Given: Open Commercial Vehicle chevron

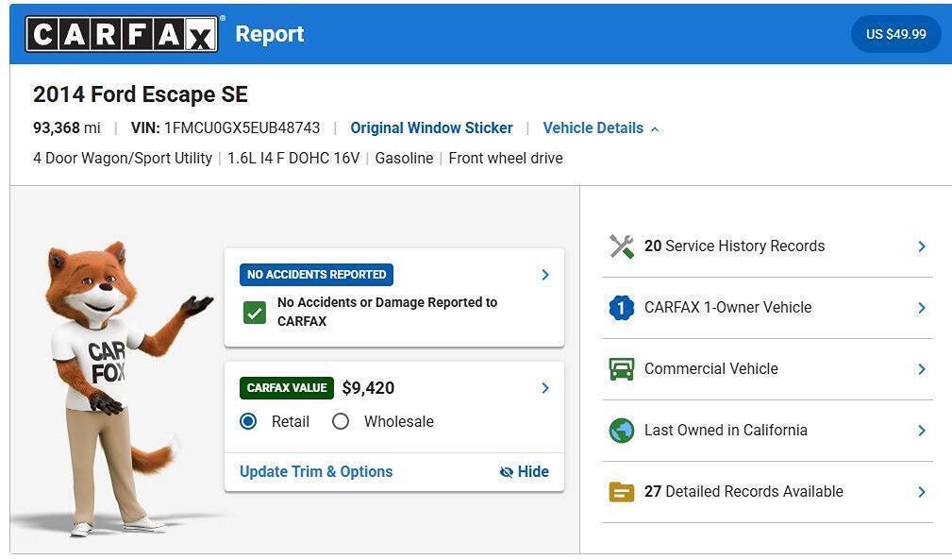Looking at the screenshot, I should 922,369.
